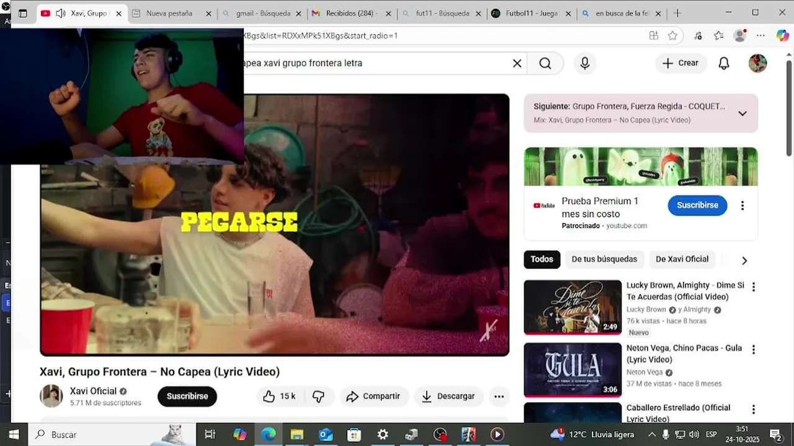Run the search with the magnifier button

(x=545, y=63)
